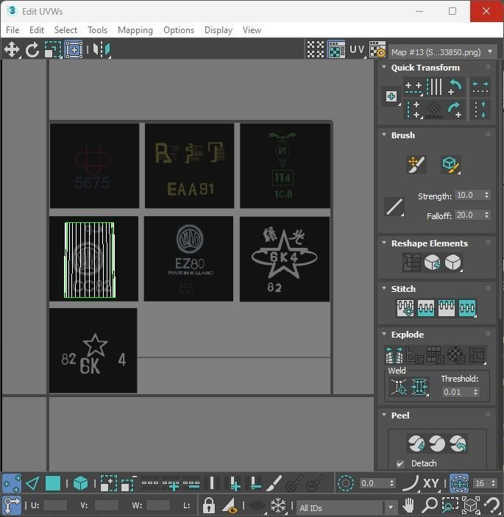Collapse the Peel rollout

coord(384,415)
